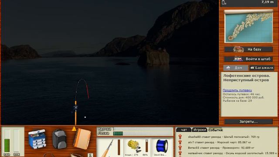Click atv7 Морской черт record event
The image size is (279, 157).
220,142
